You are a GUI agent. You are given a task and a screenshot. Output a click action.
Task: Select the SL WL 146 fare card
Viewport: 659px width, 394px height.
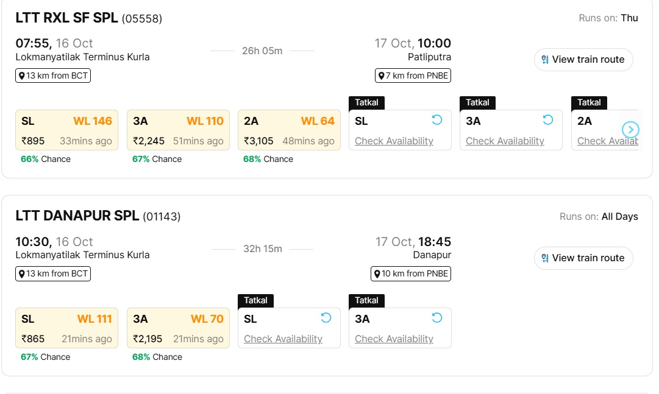66,129
